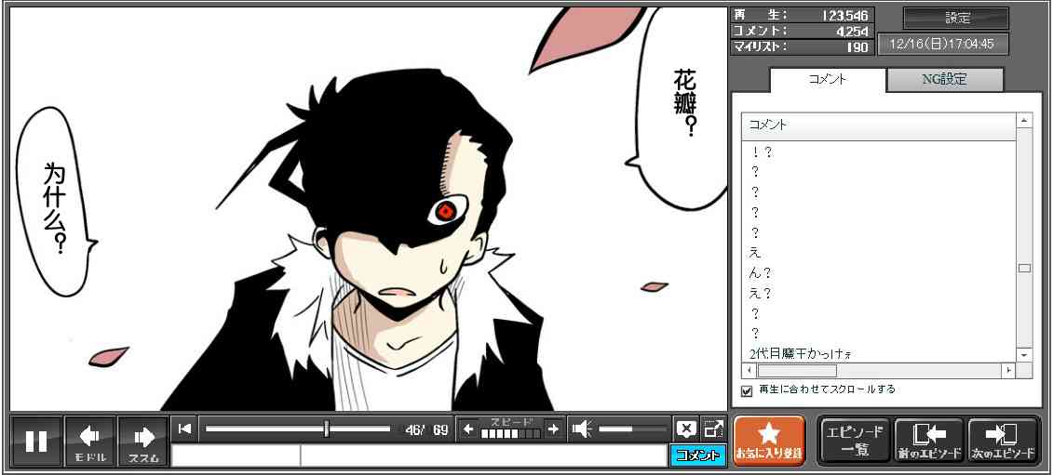Toggle comment display overlay icon
Screen dimensions: 1053x475
pyautogui.click(x=686, y=429)
